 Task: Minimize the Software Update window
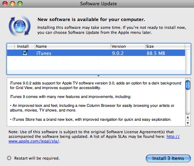[12, 4]
